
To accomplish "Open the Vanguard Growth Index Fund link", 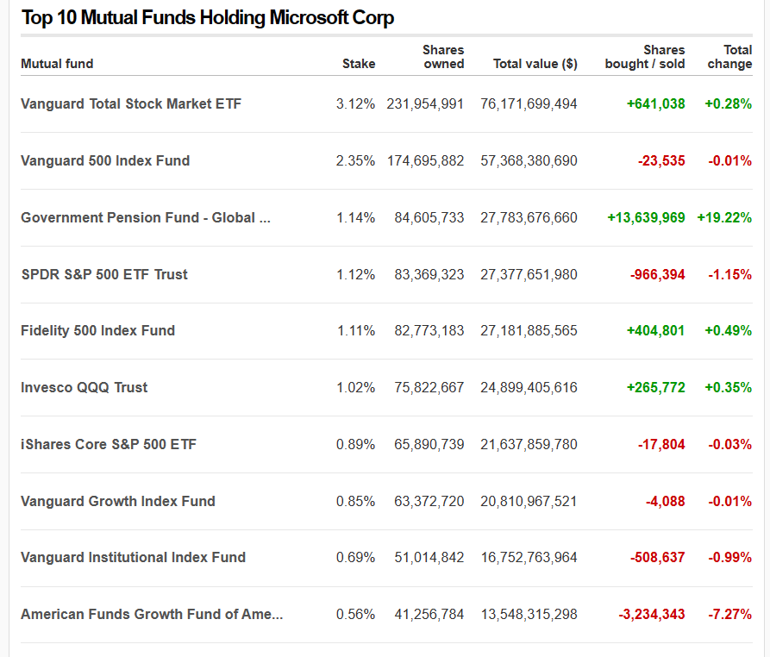I will point(118,501).
